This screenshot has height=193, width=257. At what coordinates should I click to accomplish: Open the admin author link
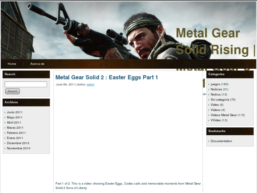tap(90, 84)
